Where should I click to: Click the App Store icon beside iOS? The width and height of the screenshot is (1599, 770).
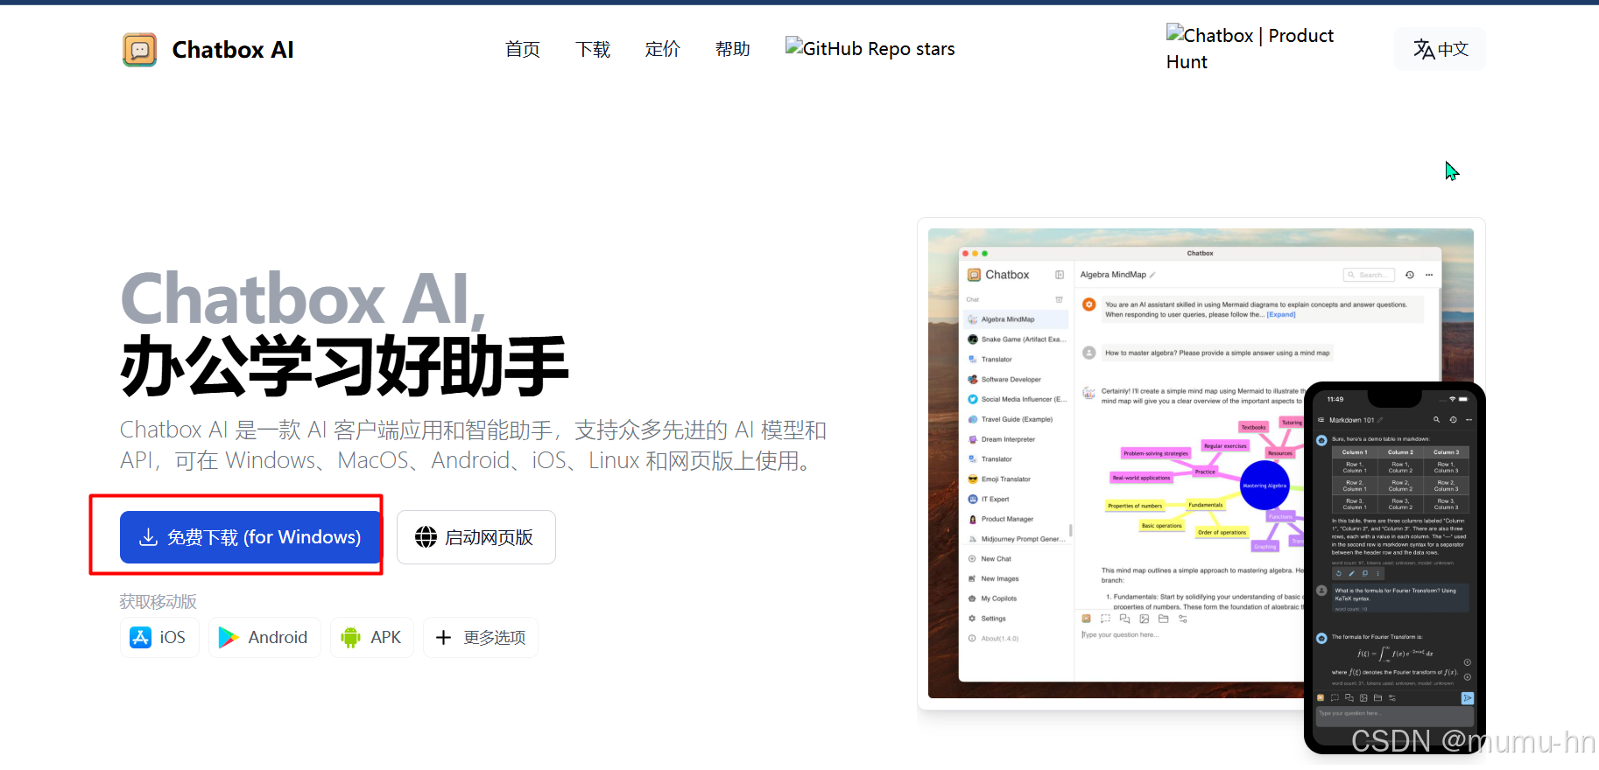(140, 637)
